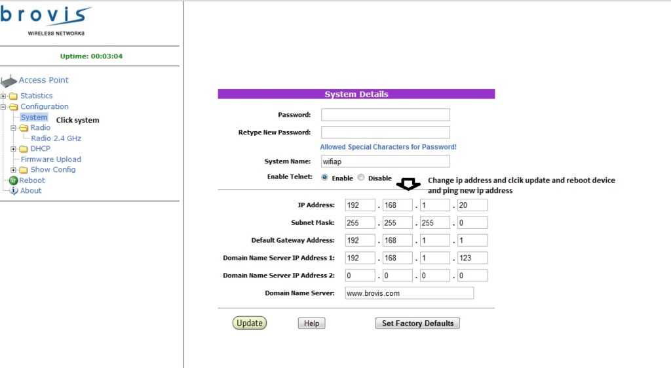The width and height of the screenshot is (671, 368).
Task: Focus the last octet of IP Address
Action: pos(472,205)
